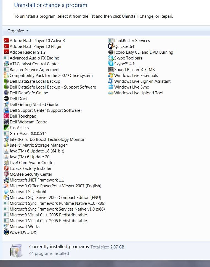Select the Live! Cam Avatar Creator icon
Image resolution: width=210 pixels, height=267 pixels.
coord(6,163)
